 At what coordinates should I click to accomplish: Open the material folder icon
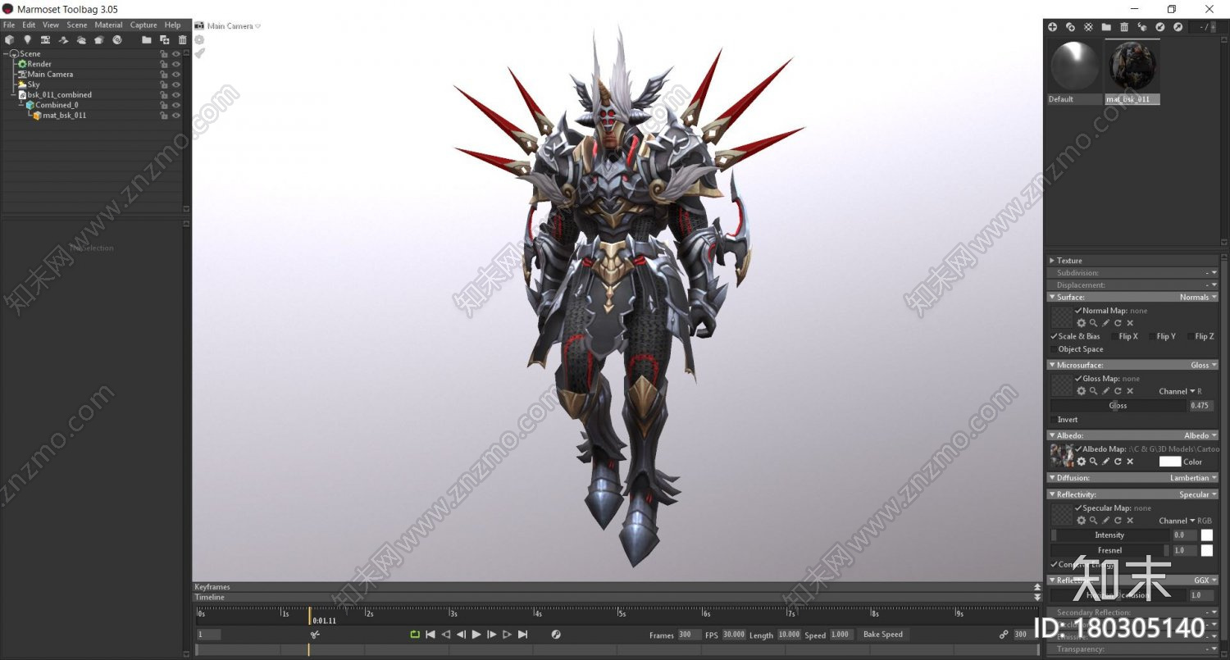click(x=1106, y=27)
